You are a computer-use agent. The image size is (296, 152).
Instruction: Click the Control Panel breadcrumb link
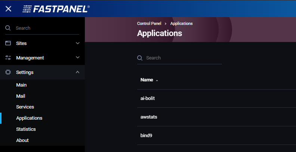point(149,23)
